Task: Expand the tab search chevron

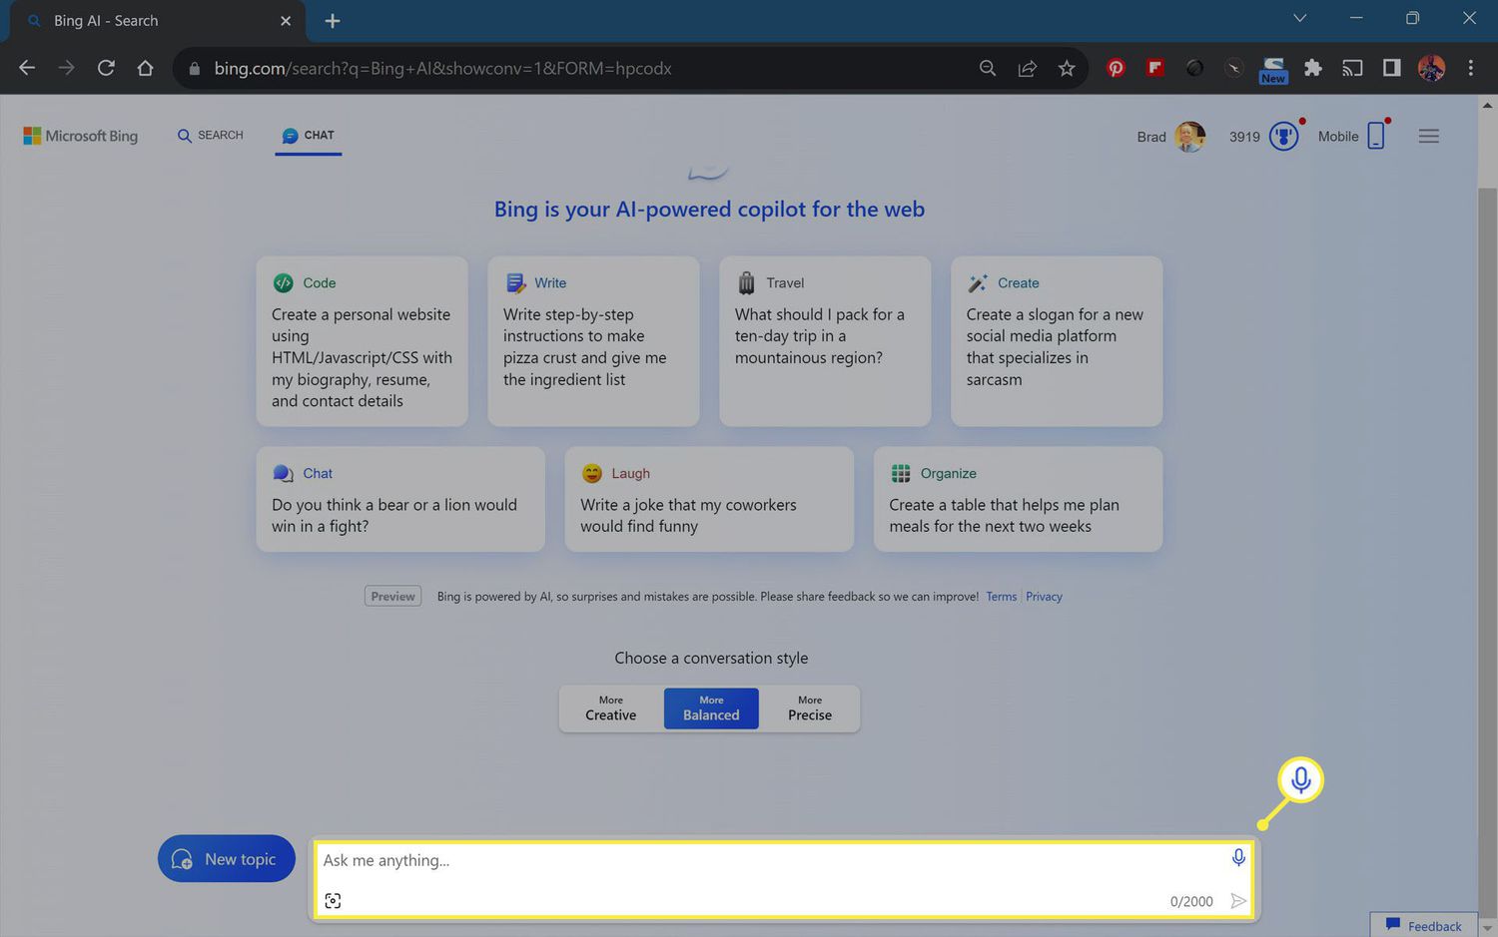Action: (1299, 18)
